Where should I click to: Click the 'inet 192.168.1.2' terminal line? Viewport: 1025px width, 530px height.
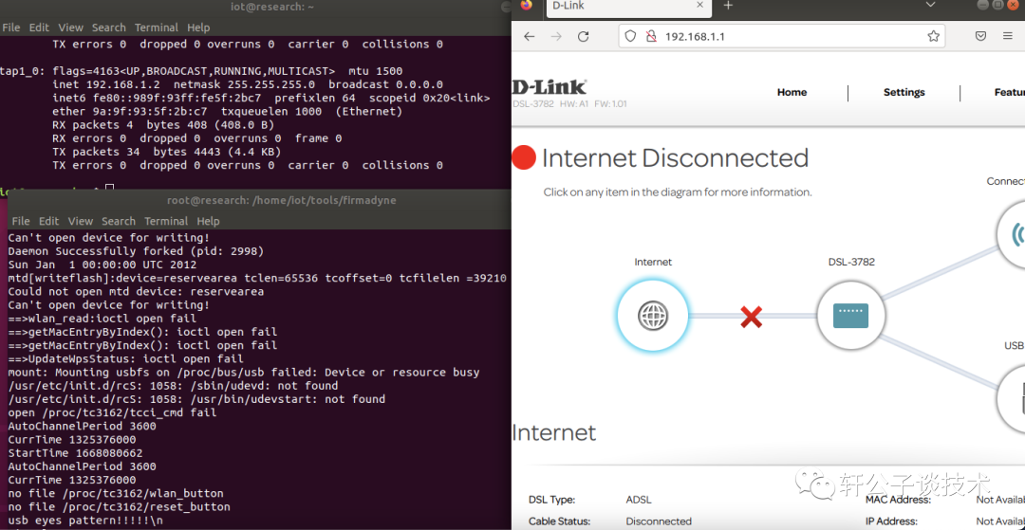[248, 84]
